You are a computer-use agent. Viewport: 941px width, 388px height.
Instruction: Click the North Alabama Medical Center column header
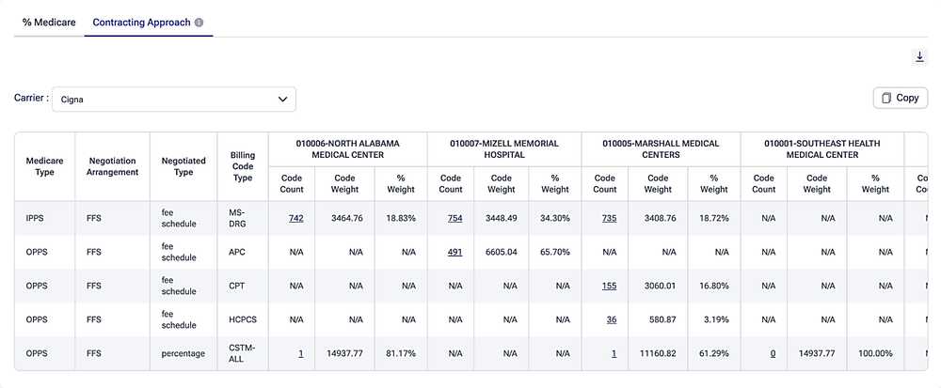click(348, 149)
